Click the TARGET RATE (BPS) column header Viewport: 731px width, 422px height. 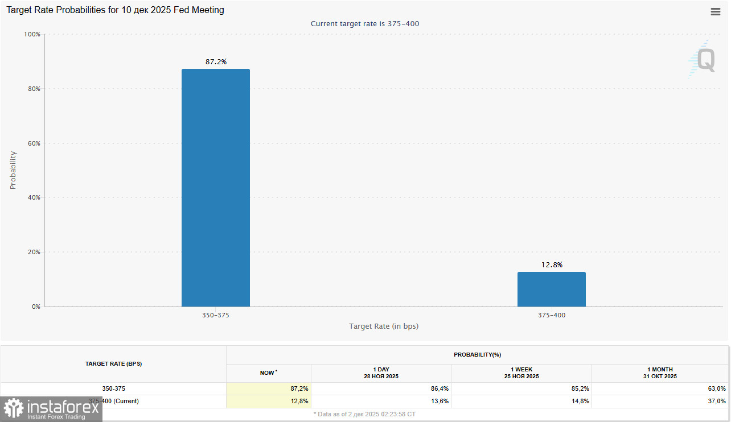pyautogui.click(x=113, y=363)
